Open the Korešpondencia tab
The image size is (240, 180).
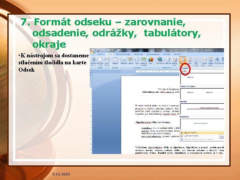[x=153, y=54]
